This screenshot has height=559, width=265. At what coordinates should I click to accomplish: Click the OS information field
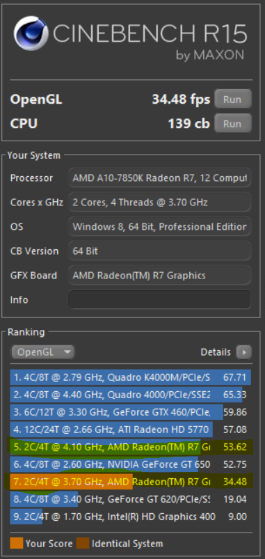[x=159, y=227]
